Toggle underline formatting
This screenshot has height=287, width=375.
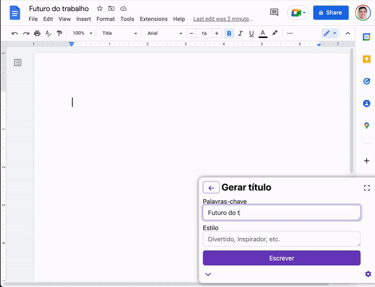(251, 33)
